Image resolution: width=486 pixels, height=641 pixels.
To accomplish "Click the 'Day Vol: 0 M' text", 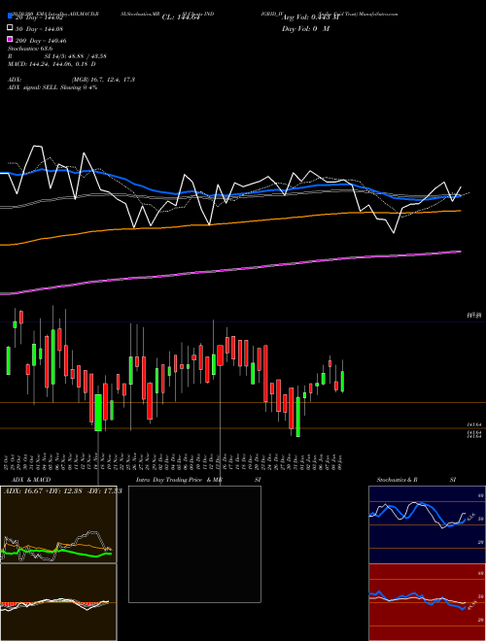I will click(x=305, y=29).
